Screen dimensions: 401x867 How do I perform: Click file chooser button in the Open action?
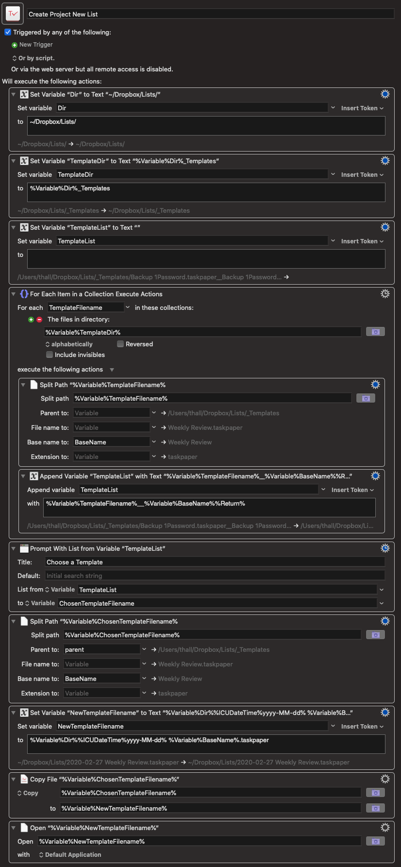click(x=375, y=841)
